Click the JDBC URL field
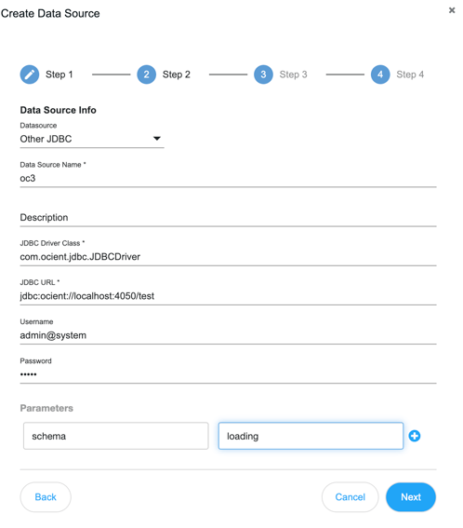This screenshot has width=463, height=528. [228, 296]
